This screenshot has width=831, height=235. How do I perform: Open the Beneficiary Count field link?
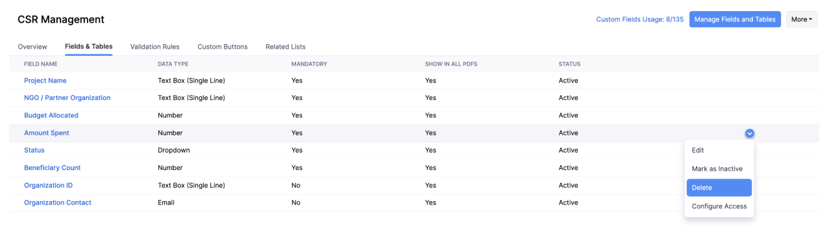click(x=53, y=167)
